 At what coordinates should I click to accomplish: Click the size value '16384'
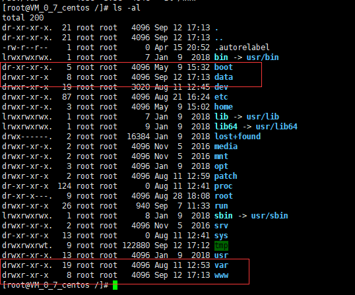[x=139, y=137]
